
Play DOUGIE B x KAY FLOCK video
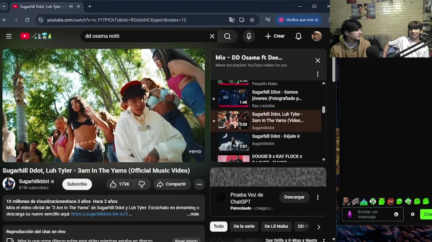pos(266,158)
